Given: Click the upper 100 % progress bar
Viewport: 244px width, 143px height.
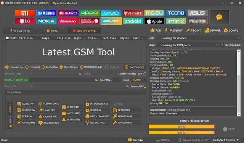Looking at the screenshot, I should coord(181,127).
